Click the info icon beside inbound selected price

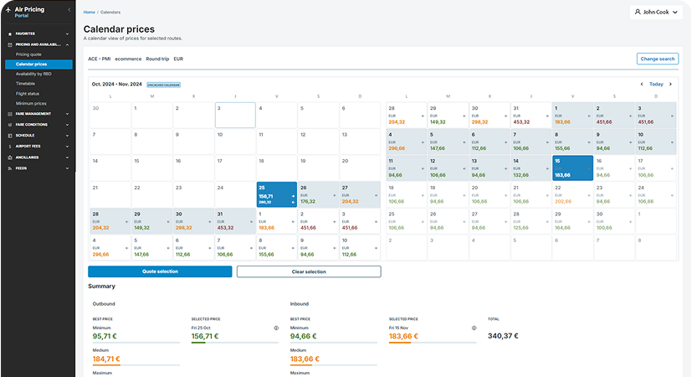pyautogui.click(x=474, y=328)
